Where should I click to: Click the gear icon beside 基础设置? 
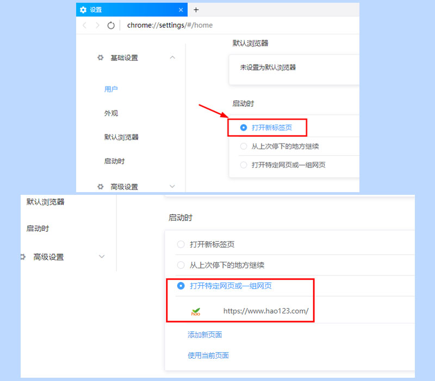(x=100, y=58)
